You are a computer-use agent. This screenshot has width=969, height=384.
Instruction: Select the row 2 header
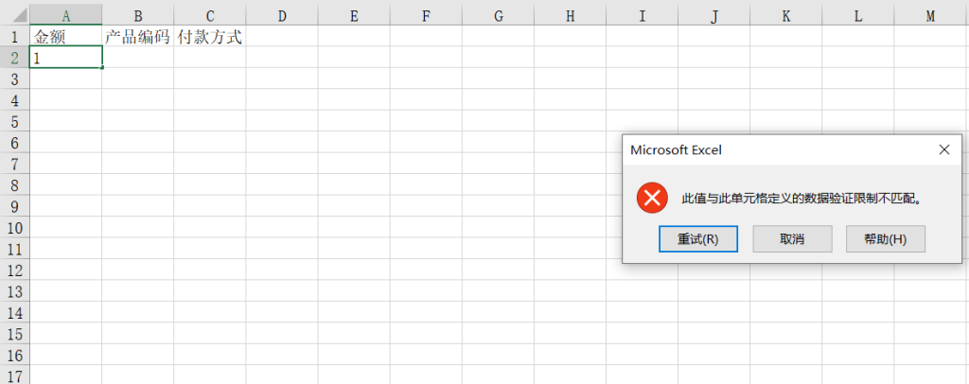(14, 58)
